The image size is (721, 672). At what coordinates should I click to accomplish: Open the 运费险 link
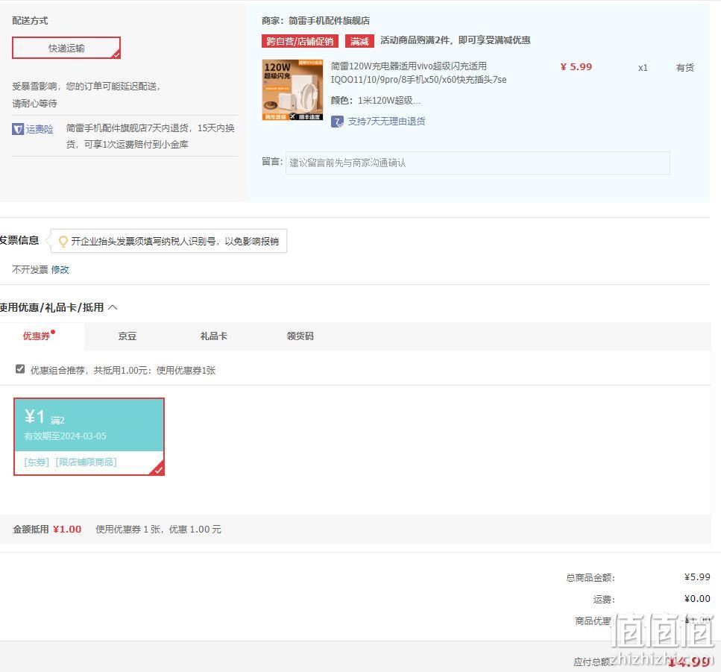(x=39, y=129)
